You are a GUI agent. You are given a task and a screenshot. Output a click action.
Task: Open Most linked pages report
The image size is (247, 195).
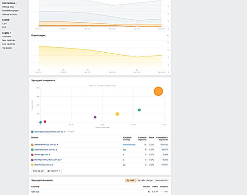[x=10, y=11]
